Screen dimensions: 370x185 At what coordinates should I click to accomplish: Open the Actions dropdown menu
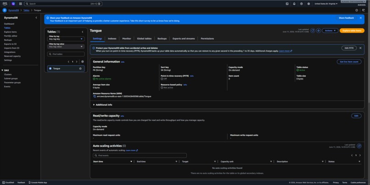[330, 31]
